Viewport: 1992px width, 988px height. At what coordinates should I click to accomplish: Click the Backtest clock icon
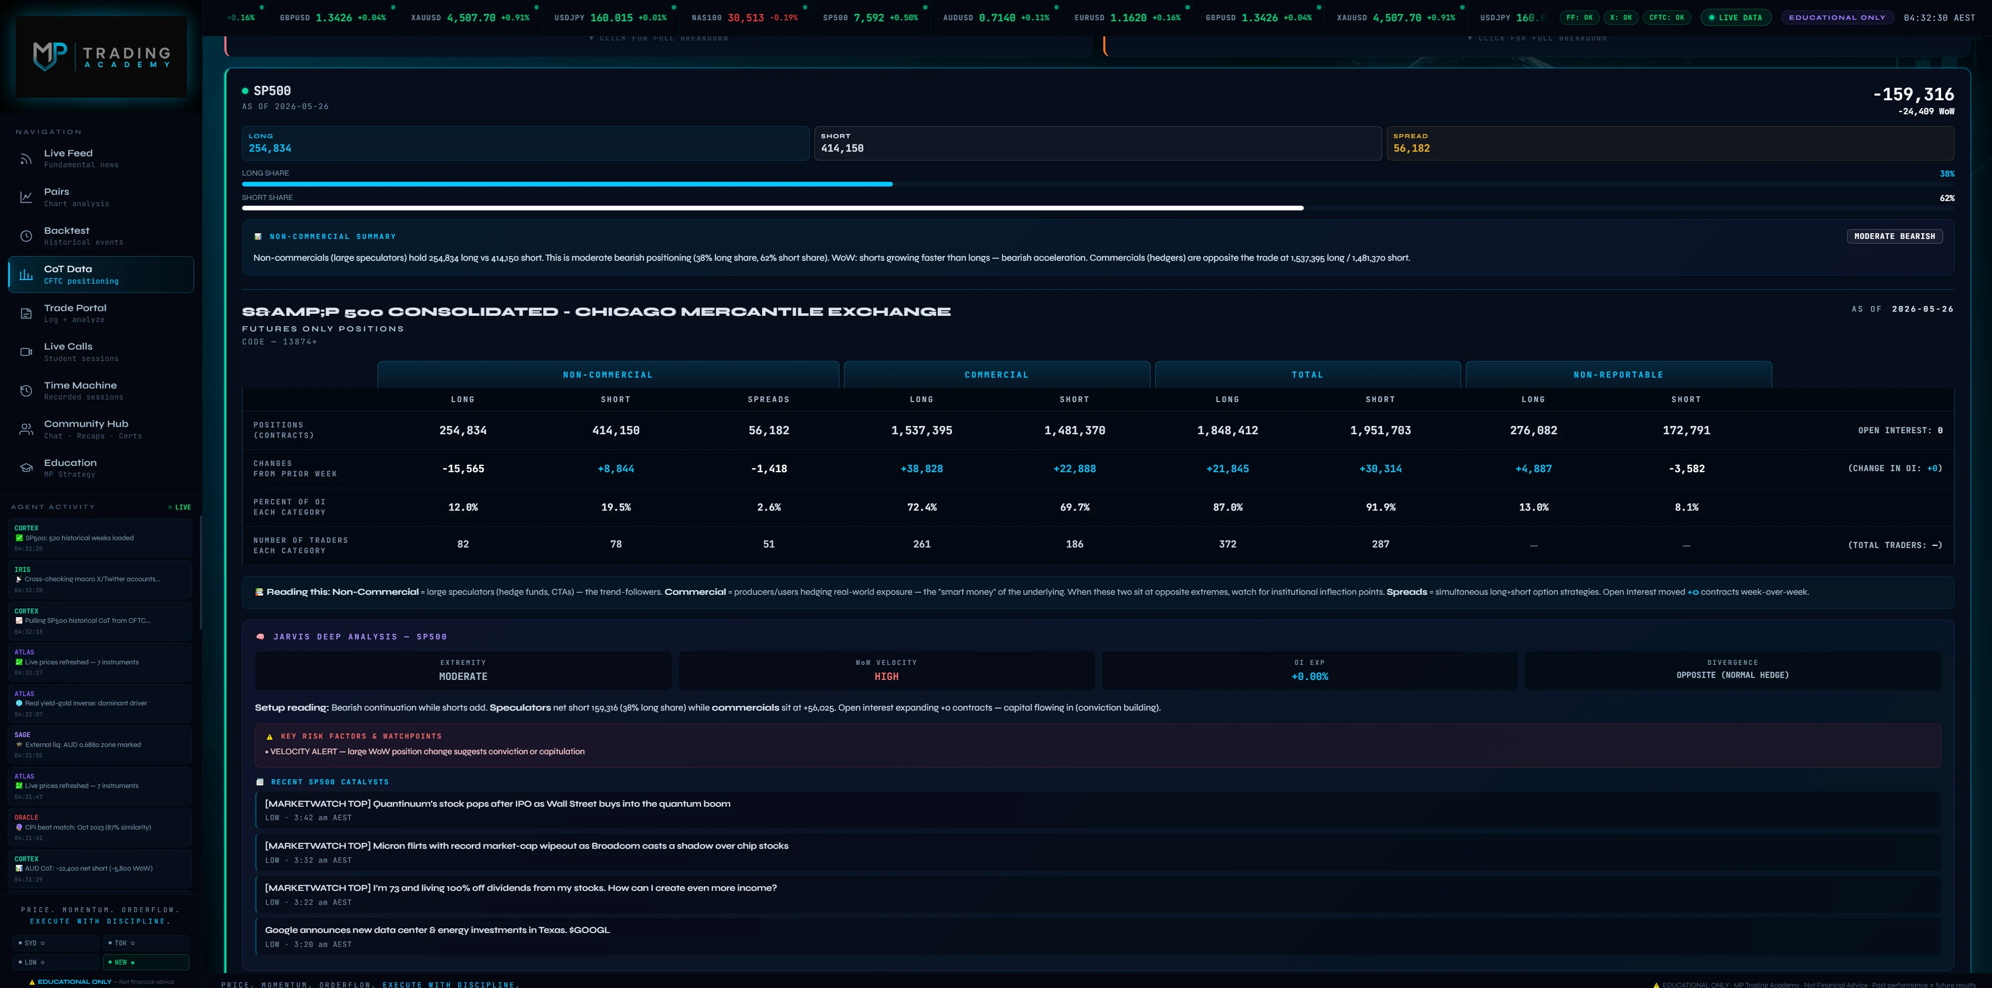(x=26, y=236)
